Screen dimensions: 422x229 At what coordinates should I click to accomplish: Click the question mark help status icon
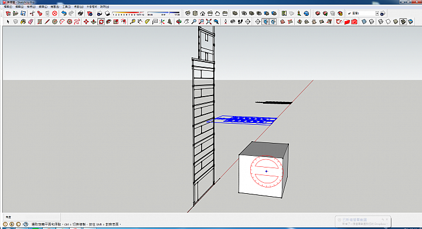point(26,224)
